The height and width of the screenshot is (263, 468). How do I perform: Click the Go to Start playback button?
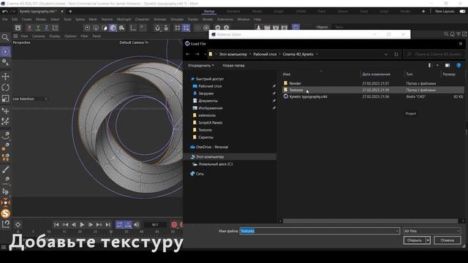coord(56,224)
